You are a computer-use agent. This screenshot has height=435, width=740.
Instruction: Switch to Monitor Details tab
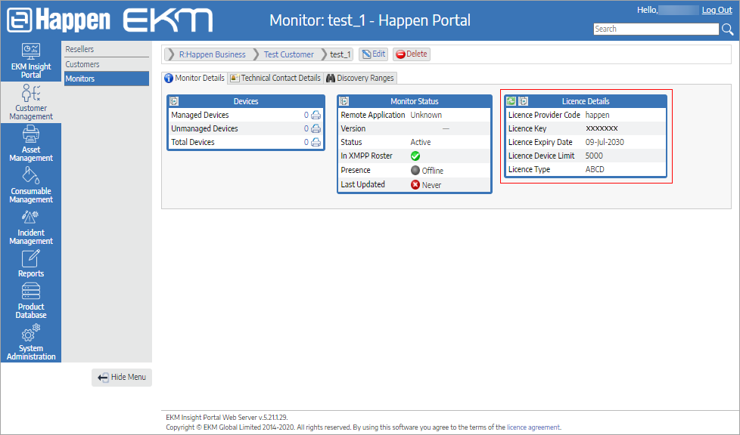tap(194, 78)
